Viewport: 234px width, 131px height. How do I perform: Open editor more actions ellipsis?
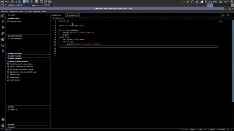(231, 15)
